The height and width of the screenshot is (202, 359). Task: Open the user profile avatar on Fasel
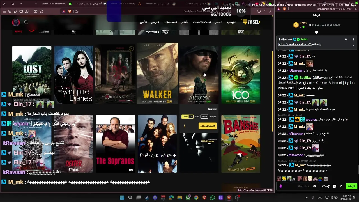pyautogui.click(x=16, y=22)
